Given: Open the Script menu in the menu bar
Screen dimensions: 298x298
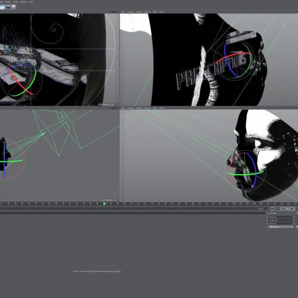Looking at the screenshot, I should pos(15,2).
